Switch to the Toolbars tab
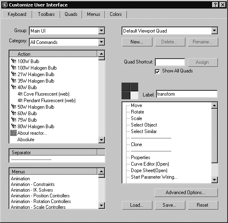The width and height of the screenshot is (228, 223). click(46, 14)
